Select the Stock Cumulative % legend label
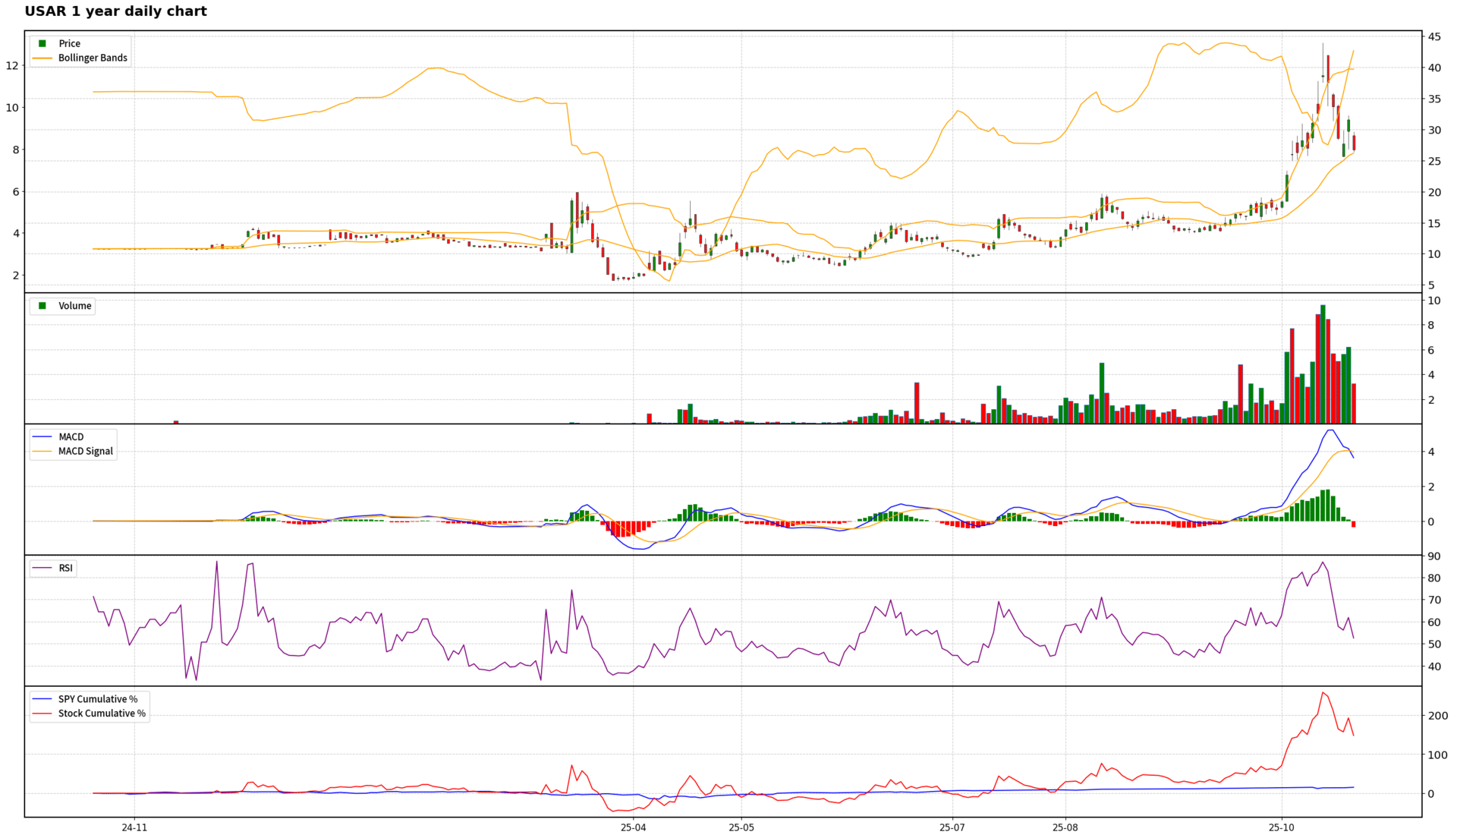The width and height of the screenshot is (1457, 838). (x=102, y=714)
